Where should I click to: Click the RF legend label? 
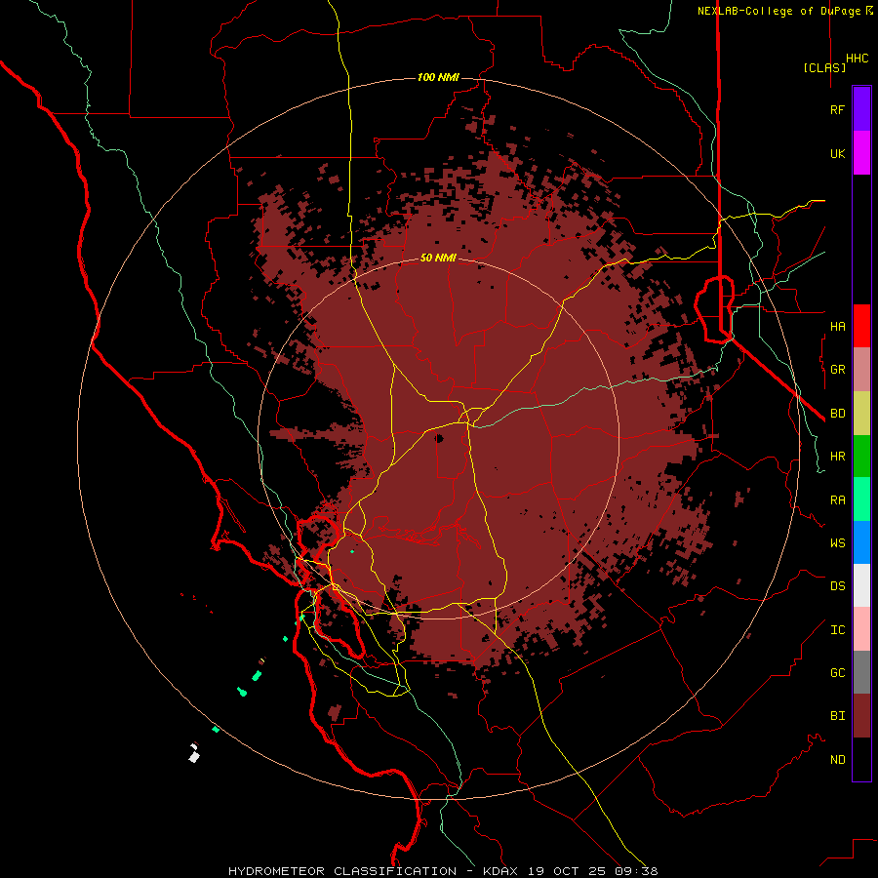pyautogui.click(x=837, y=109)
